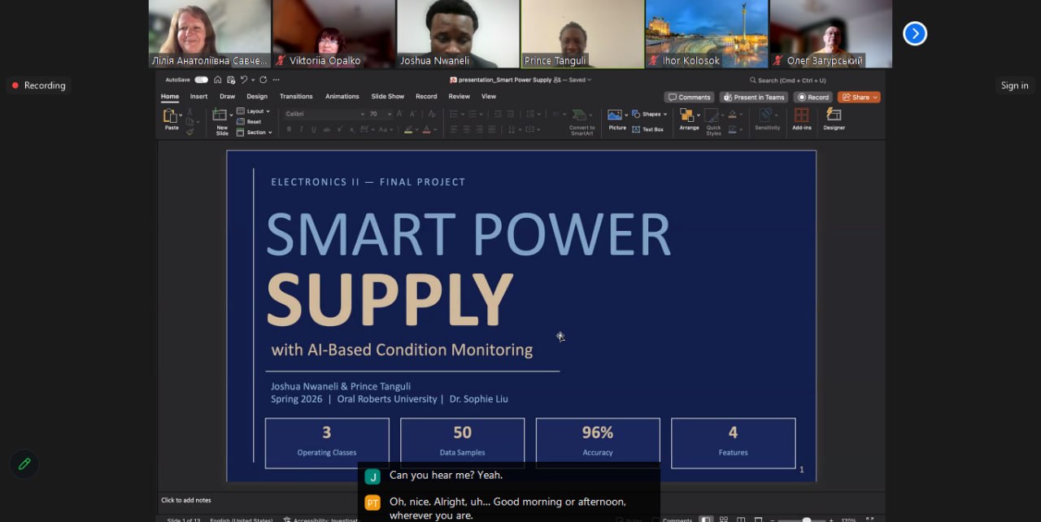The height and width of the screenshot is (522, 1041).
Task: Toggle the AutoSave switch
Action: 201,80
